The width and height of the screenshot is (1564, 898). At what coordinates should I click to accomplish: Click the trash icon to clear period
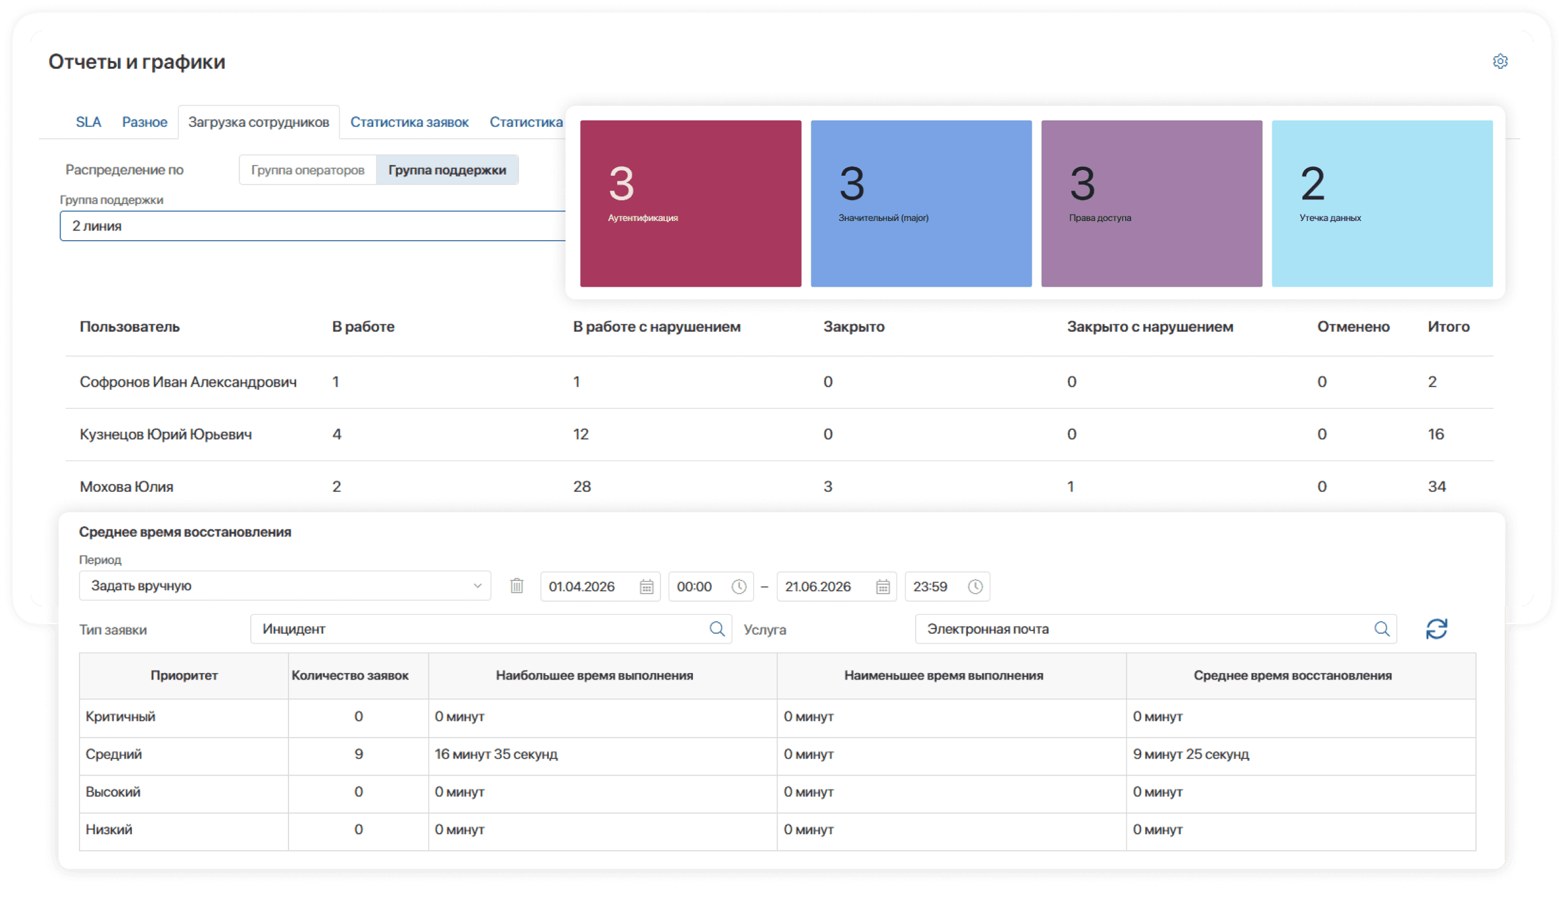coord(516,586)
